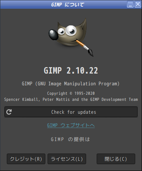Image resolution: width=142 pixels, height=171 pixels.
Task: Click the Wilber mascot logo image
Action: [71, 37]
